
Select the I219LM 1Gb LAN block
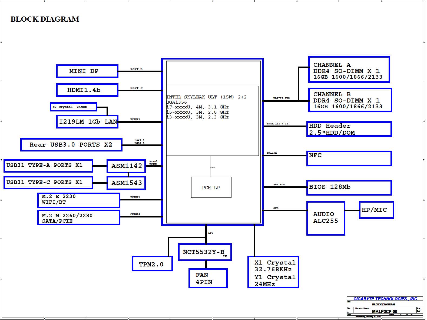click(87, 122)
